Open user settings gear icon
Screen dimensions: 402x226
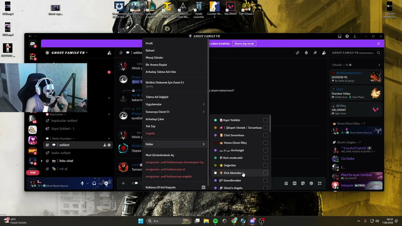[106, 183]
